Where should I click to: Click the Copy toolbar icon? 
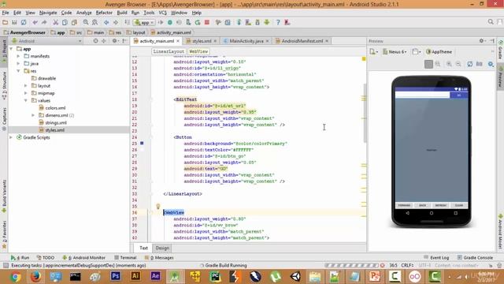click(x=65, y=23)
